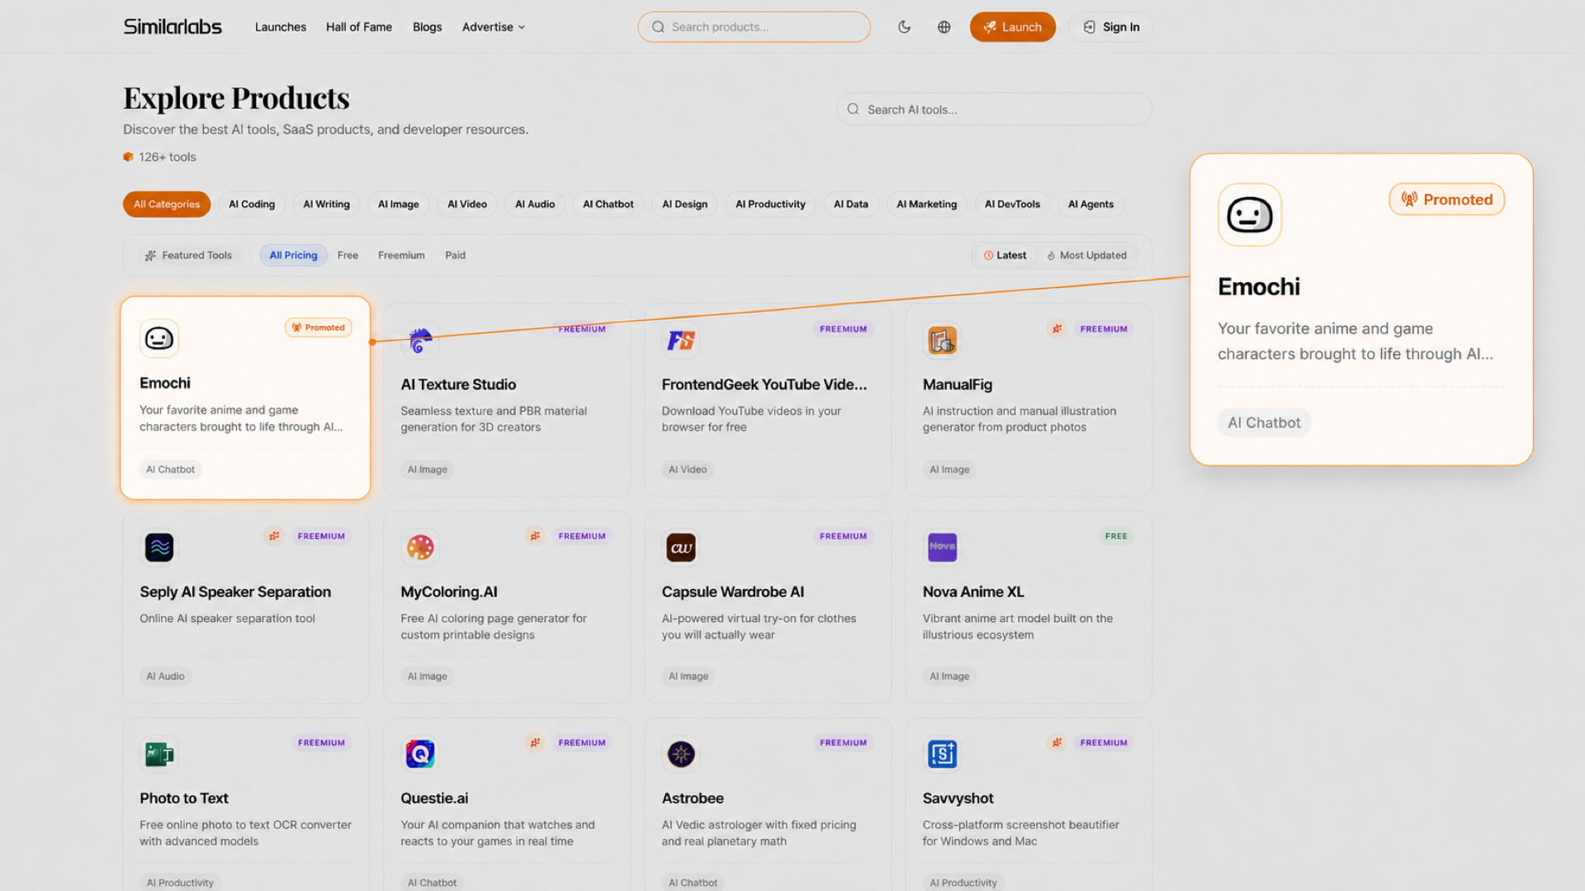Screen dimensions: 1585x891
Task: Open the Savvyshot app icon
Action: [x=942, y=754]
